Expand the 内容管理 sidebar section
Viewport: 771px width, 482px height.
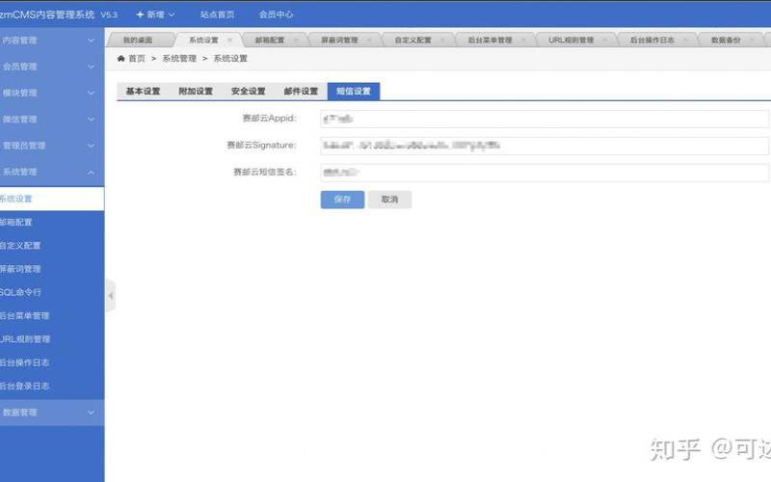point(52,40)
